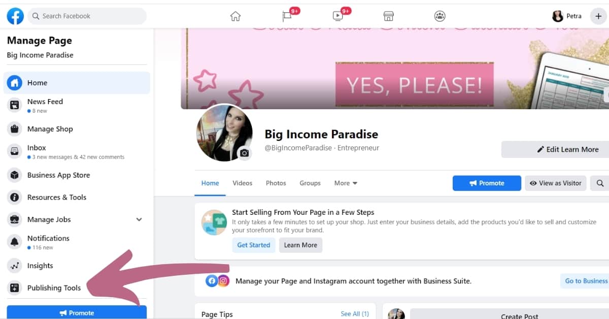609x319 pixels.
Task: Open the Groups icon in top navigation
Action: (x=439, y=16)
